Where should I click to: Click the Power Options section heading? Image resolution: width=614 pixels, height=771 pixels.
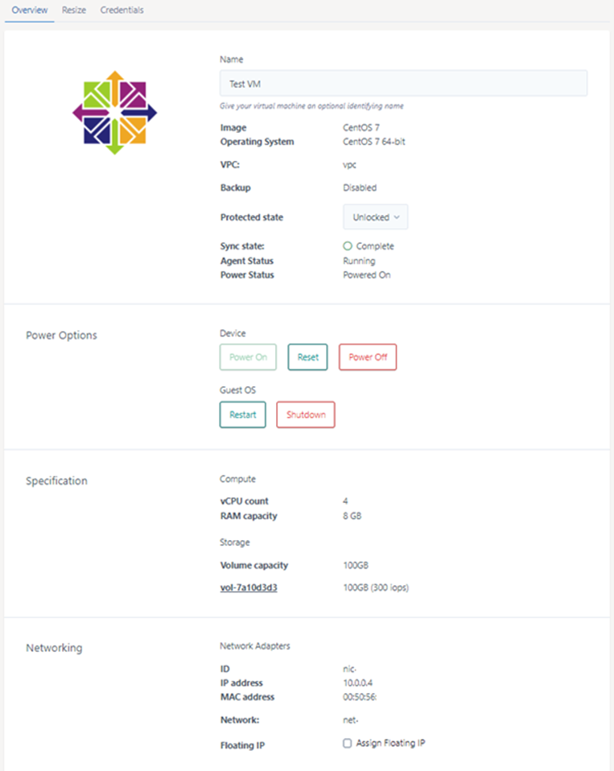point(61,336)
